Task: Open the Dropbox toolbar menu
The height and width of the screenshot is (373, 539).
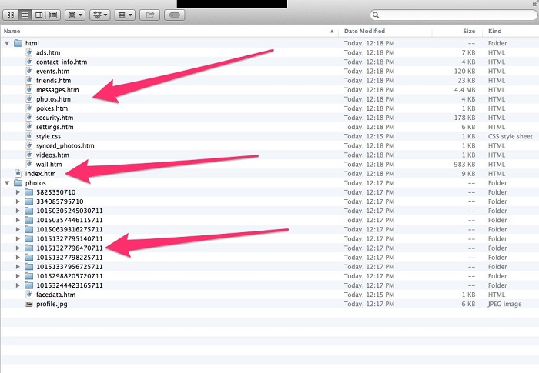Action: click(100, 15)
